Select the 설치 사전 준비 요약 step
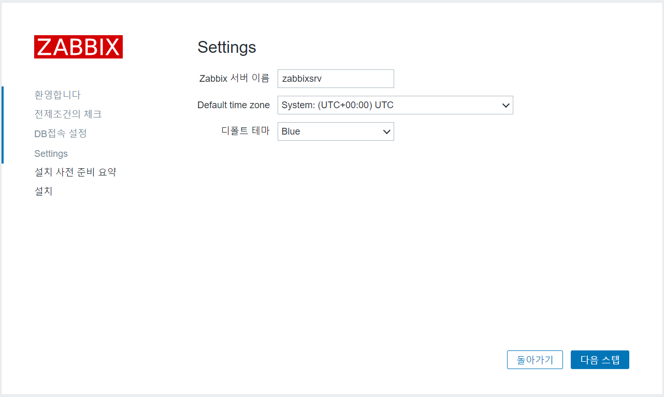Screen dimensions: 664x397 [75, 172]
